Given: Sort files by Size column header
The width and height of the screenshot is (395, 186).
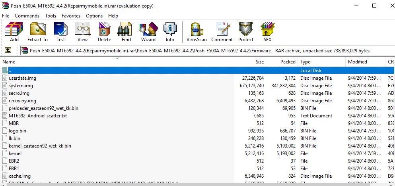Looking at the screenshot, I should pos(259,62).
